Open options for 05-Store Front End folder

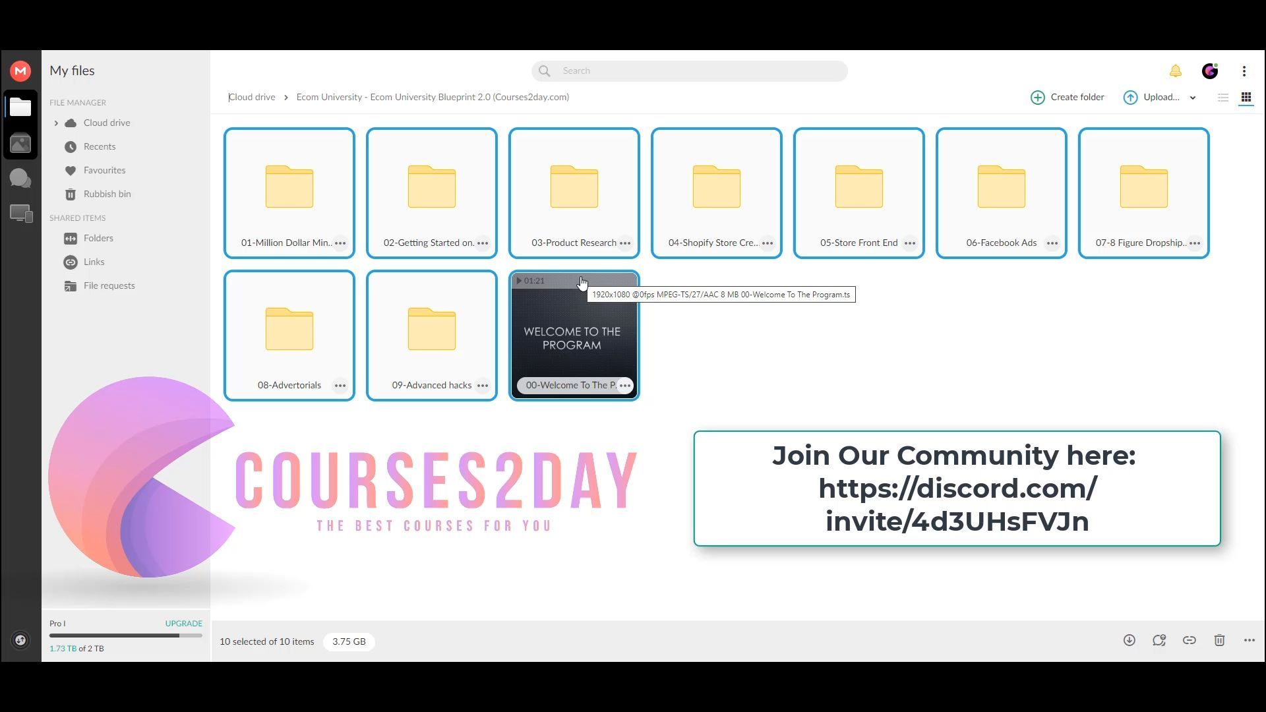(x=910, y=243)
